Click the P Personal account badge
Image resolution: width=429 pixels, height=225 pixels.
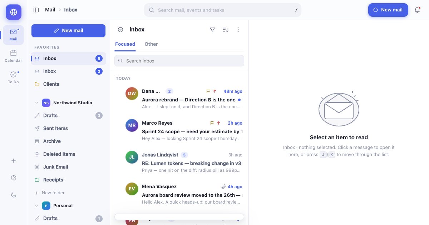46,206
